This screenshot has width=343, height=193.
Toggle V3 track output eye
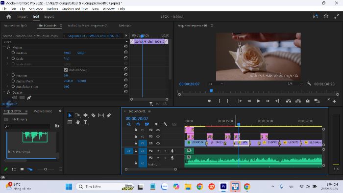[158, 130]
